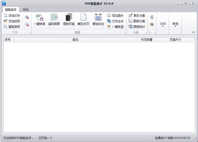Click 一键转蓝 convert to blue

click(115, 27)
